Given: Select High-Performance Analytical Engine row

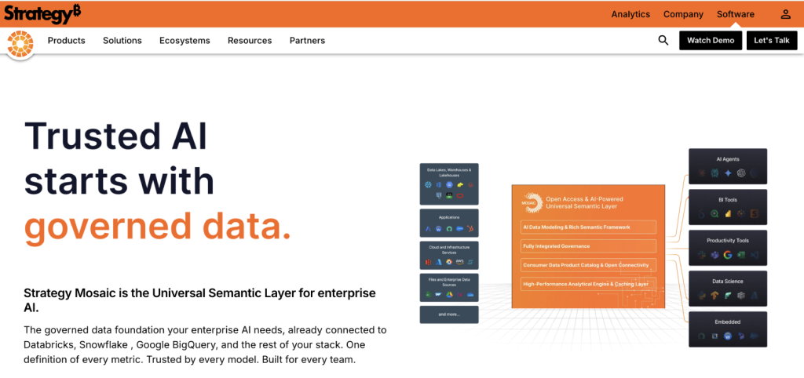Looking at the screenshot, I should [588, 284].
